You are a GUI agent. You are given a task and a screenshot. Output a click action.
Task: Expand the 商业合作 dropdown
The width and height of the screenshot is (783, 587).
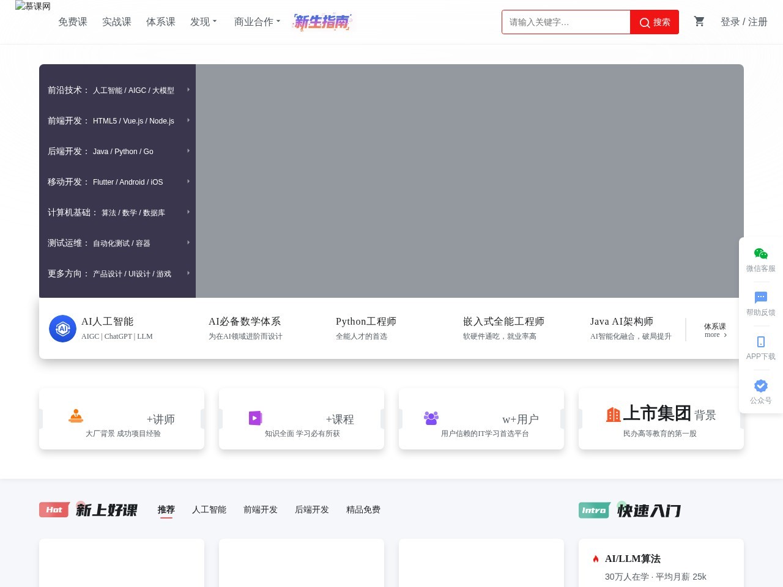tap(256, 21)
